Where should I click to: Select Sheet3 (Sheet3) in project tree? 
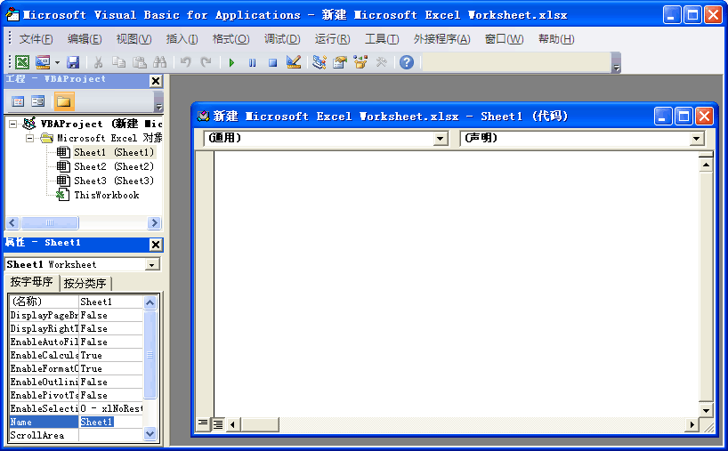pos(113,181)
